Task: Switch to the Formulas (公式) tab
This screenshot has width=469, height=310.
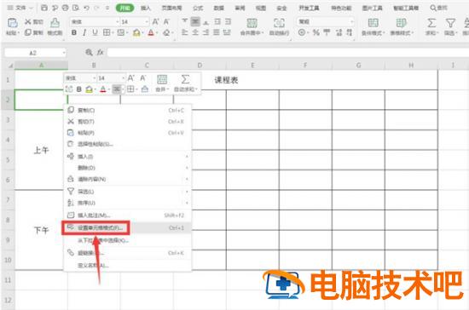Action: 198,8
